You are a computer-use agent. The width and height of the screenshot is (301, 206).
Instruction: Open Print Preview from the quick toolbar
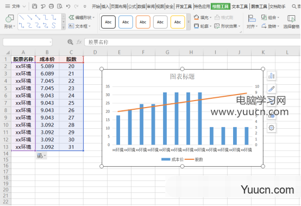[60, 7]
